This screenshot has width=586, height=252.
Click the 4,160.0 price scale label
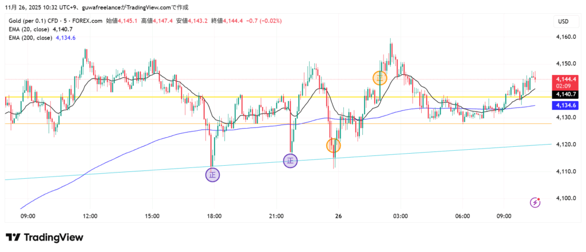click(x=565, y=37)
